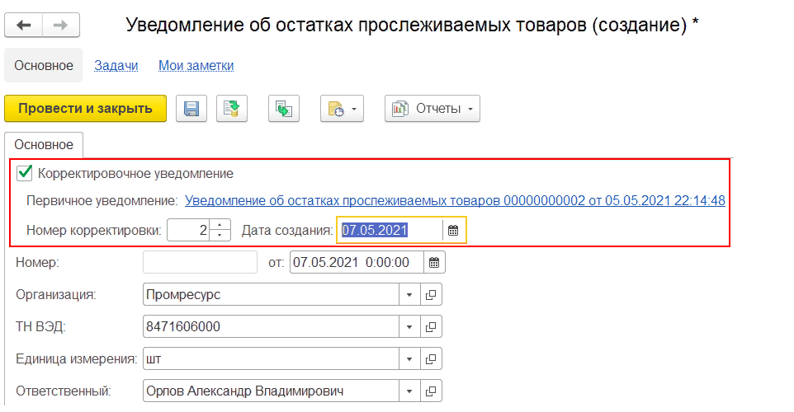Expand the ТН ВЭД dropdown list
Screen dimensions: 794x412
(409, 327)
